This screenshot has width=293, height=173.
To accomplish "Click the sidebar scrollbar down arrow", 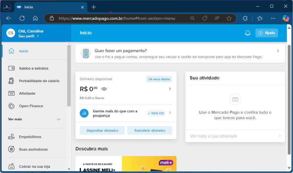I will click(x=69, y=169).
